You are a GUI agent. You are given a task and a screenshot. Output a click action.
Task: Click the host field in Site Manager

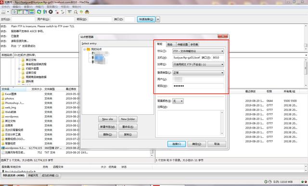click(186, 58)
